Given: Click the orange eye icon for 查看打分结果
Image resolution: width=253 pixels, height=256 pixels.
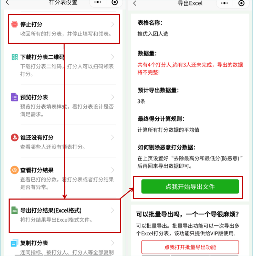Looking at the screenshot, I should tap(14, 170).
